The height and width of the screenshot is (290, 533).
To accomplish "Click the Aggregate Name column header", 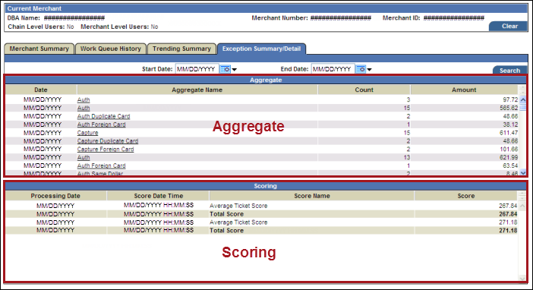I will pyautogui.click(x=197, y=90).
